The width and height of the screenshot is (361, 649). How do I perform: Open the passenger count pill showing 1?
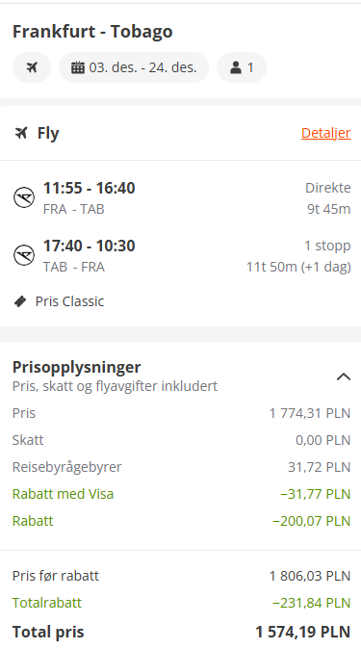242,67
